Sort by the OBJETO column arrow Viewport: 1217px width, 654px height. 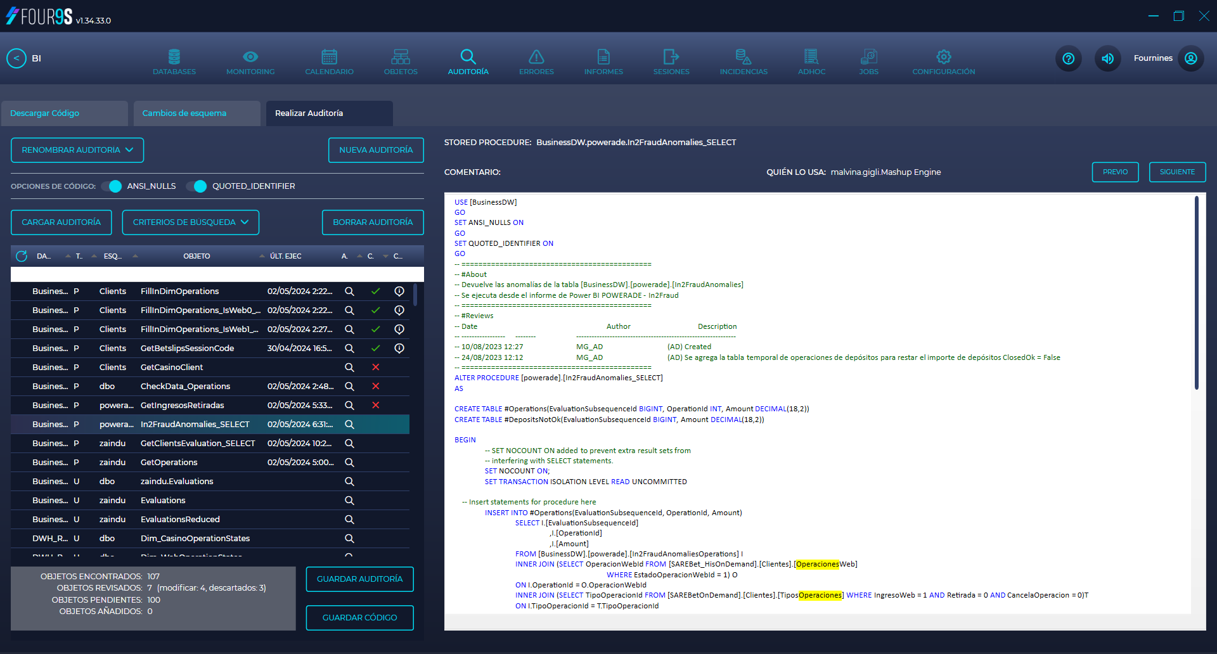(x=262, y=256)
